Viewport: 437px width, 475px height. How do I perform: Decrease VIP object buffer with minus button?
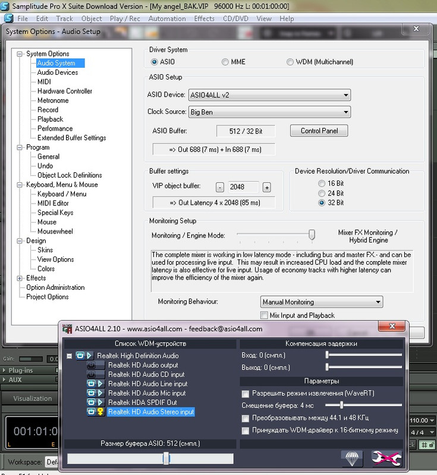220,187
